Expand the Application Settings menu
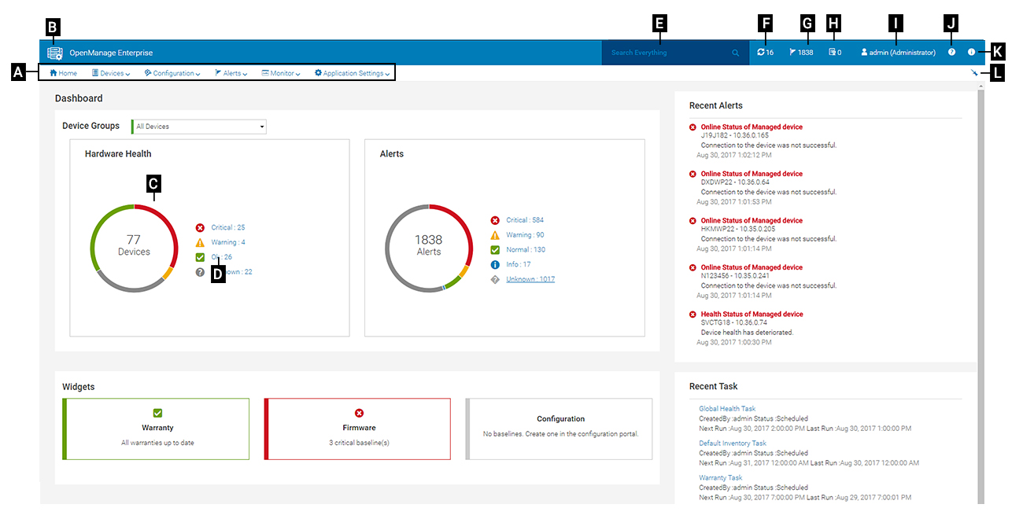Viewport: 1023px width, 530px height. pyautogui.click(x=353, y=72)
